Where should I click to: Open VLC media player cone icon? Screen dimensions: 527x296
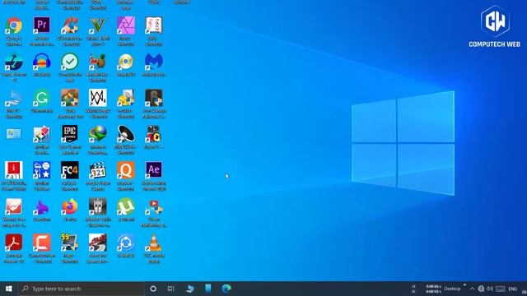154,243
